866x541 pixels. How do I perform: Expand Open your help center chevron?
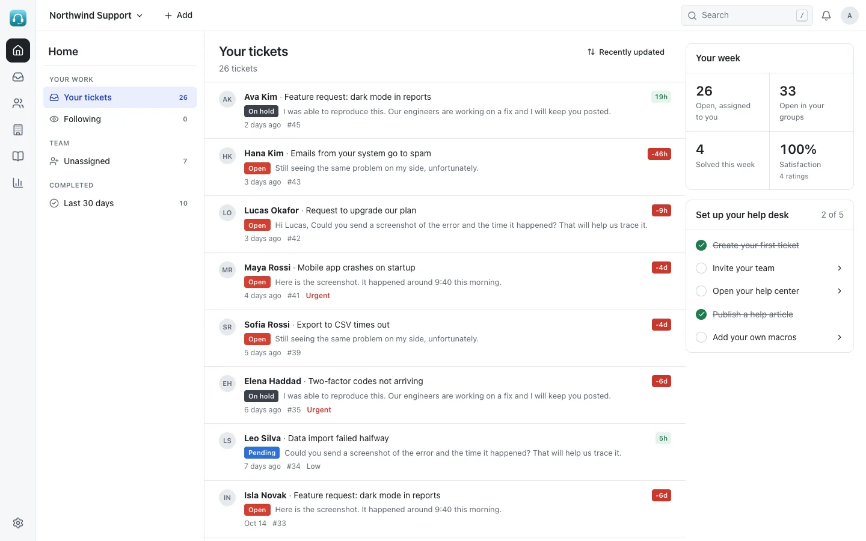point(840,291)
